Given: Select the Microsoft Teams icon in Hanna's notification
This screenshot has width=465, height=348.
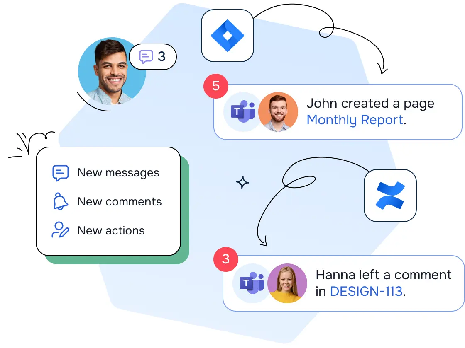Looking at the screenshot, I should click(251, 283).
